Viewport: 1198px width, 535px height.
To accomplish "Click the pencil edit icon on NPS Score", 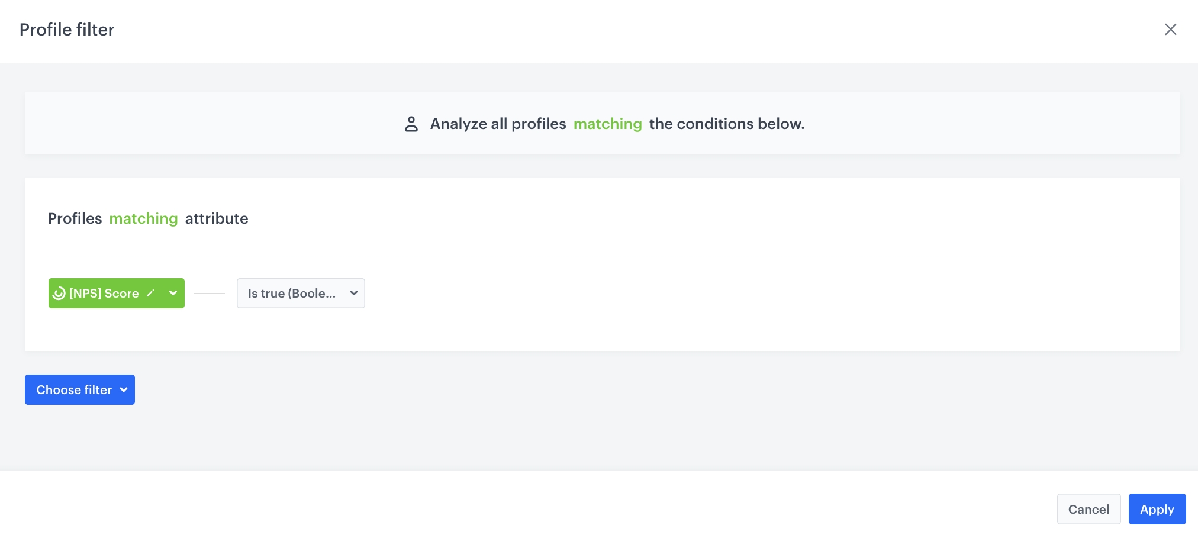I will coord(151,293).
